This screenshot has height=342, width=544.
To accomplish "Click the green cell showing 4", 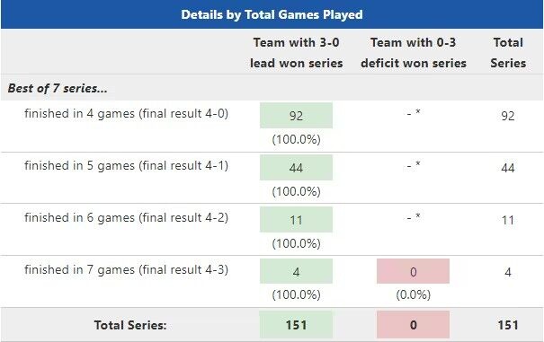I will (296, 271).
